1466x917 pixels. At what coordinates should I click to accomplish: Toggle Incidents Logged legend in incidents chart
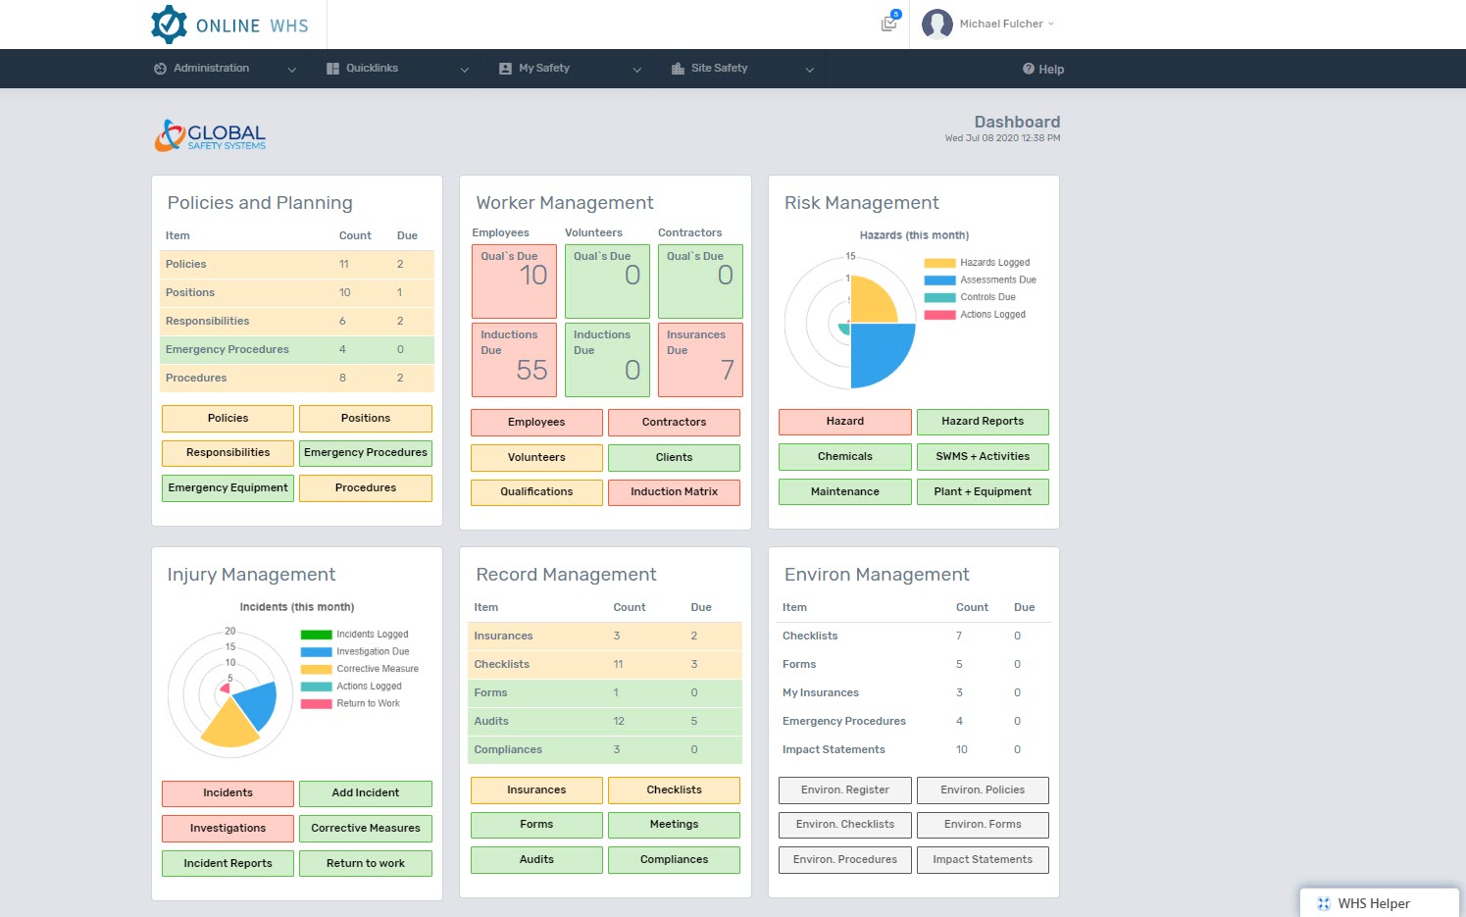point(316,635)
